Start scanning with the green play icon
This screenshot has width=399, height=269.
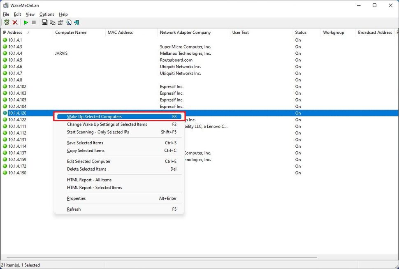click(26, 23)
